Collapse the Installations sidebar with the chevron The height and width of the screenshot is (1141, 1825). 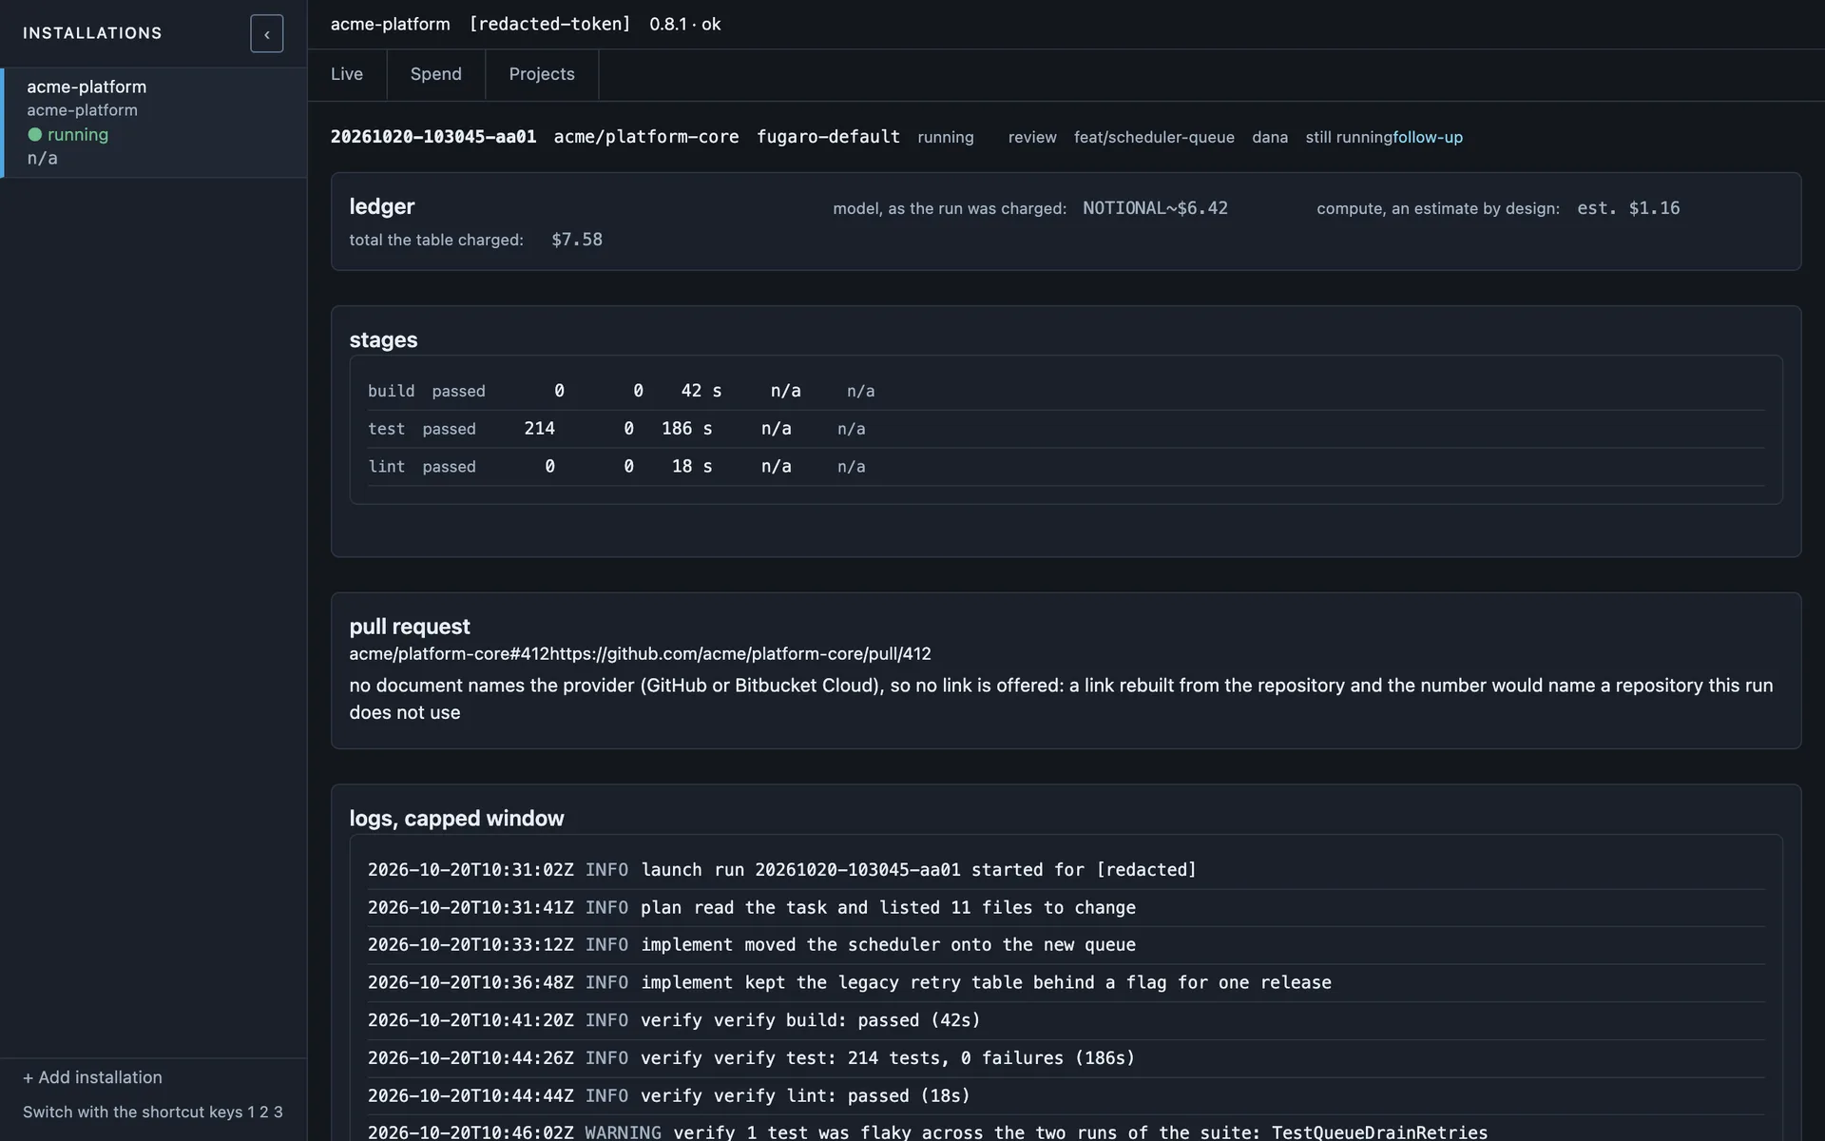[266, 33]
